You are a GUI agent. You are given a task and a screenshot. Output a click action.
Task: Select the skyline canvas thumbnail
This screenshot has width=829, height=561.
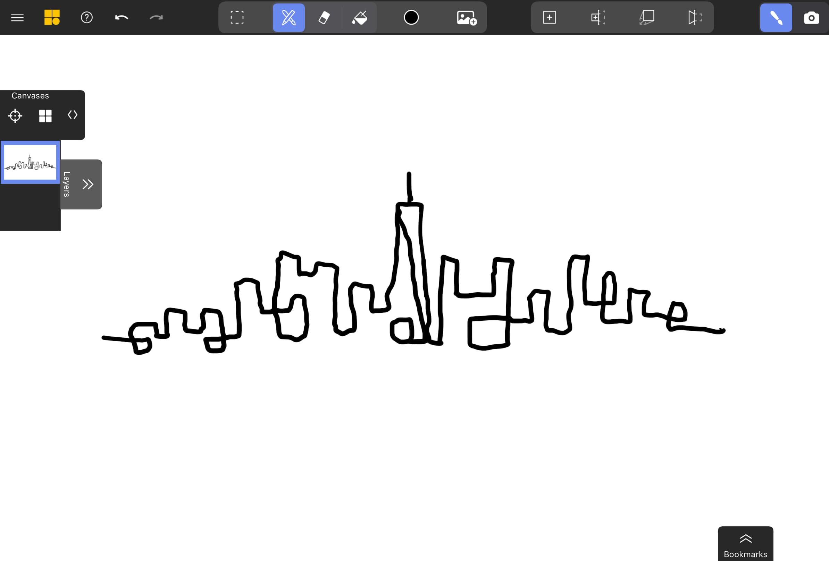[30, 162]
